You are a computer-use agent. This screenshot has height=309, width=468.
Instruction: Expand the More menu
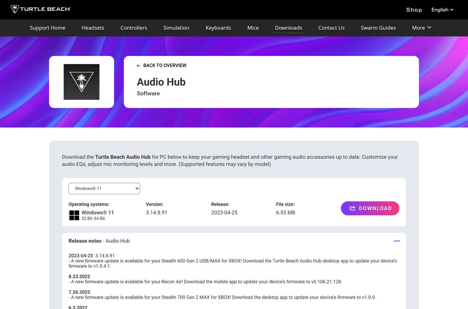(x=422, y=28)
